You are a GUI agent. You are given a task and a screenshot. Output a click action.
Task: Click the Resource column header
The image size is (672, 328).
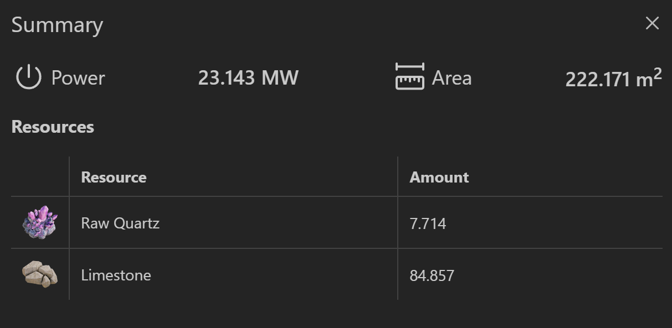pyautogui.click(x=114, y=177)
